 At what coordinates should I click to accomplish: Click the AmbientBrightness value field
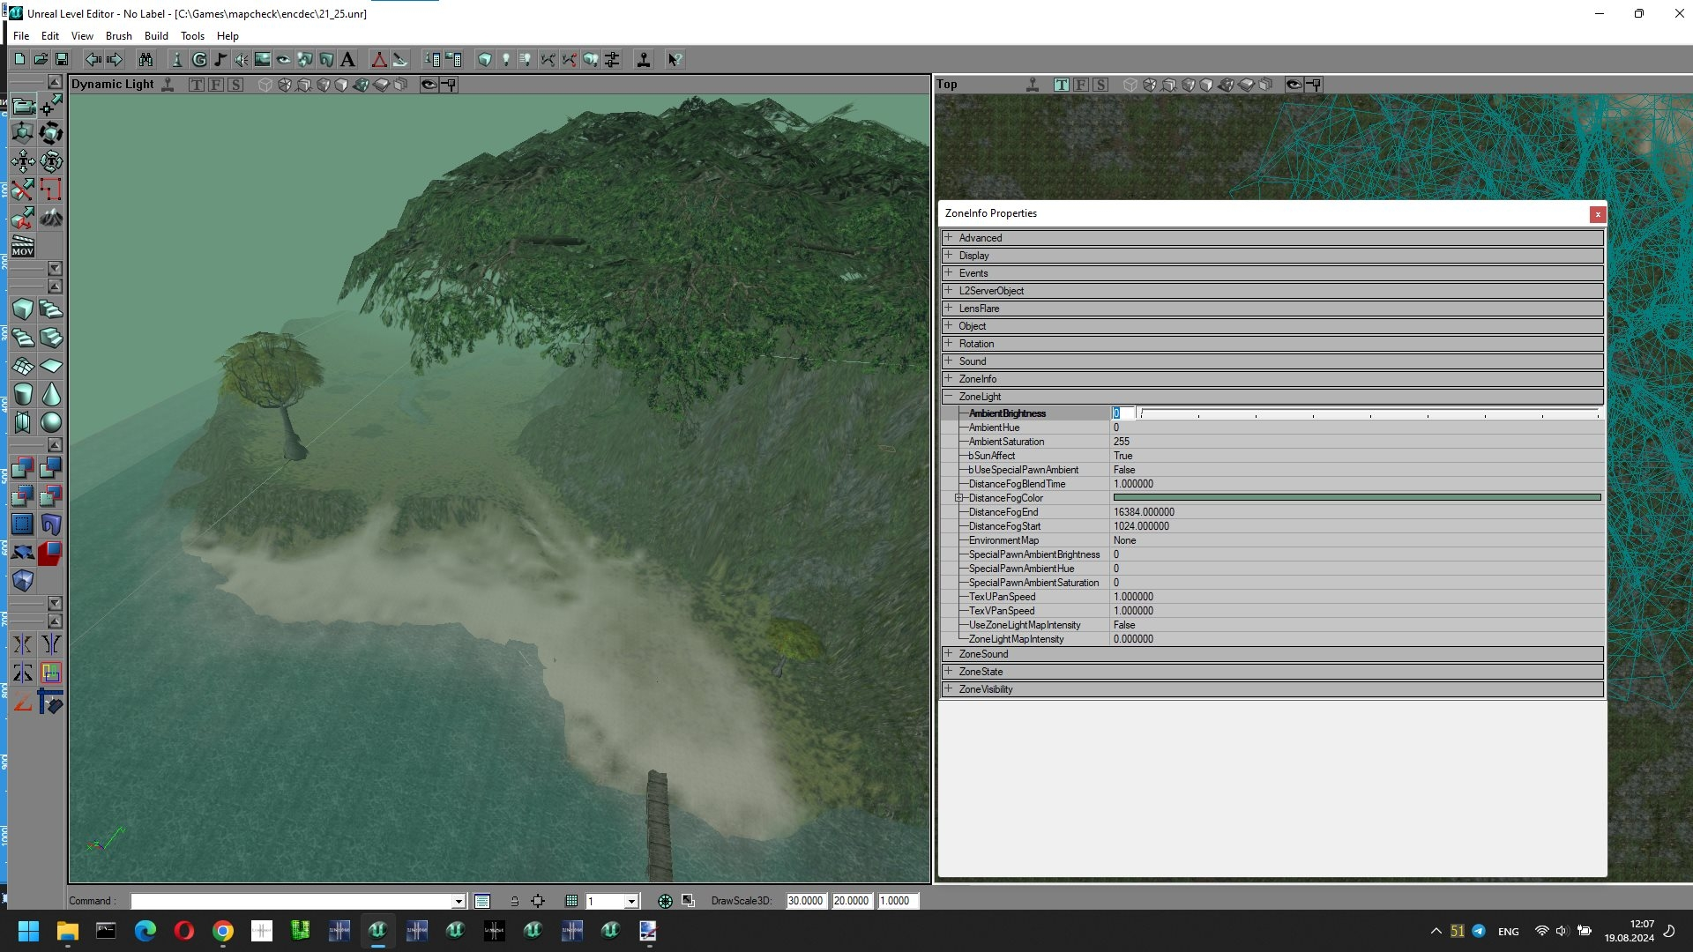[x=1122, y=413]
